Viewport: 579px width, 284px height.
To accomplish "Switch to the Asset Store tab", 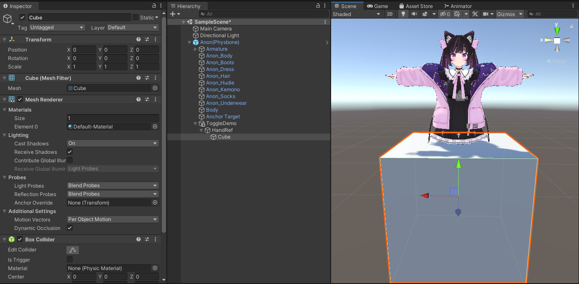I will pyautogui.click(x=416, y=6).
